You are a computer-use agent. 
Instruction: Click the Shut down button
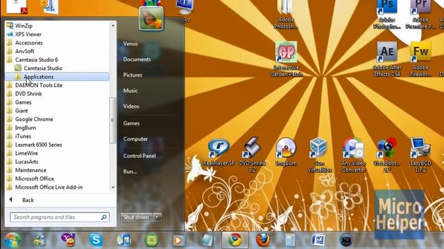tap(136, 217)
